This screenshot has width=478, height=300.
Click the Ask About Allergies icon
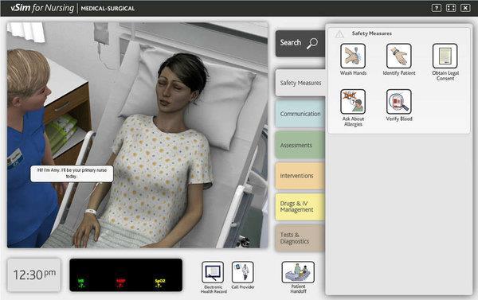coord(353,102)
